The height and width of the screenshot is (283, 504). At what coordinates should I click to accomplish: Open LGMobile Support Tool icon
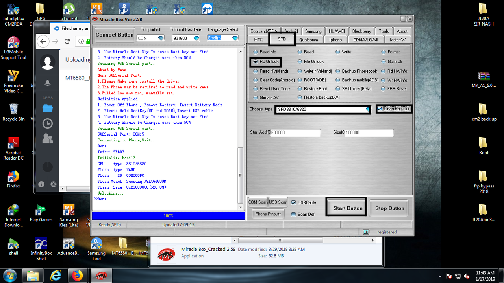click(13, 48)
